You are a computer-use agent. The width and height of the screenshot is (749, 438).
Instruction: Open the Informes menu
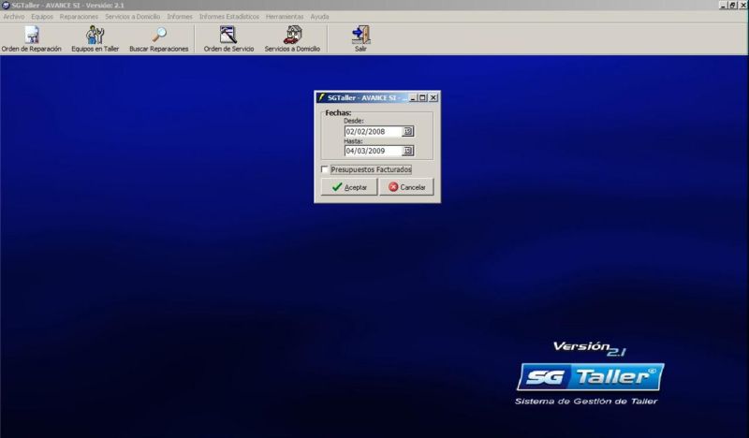tap(179, 17)
